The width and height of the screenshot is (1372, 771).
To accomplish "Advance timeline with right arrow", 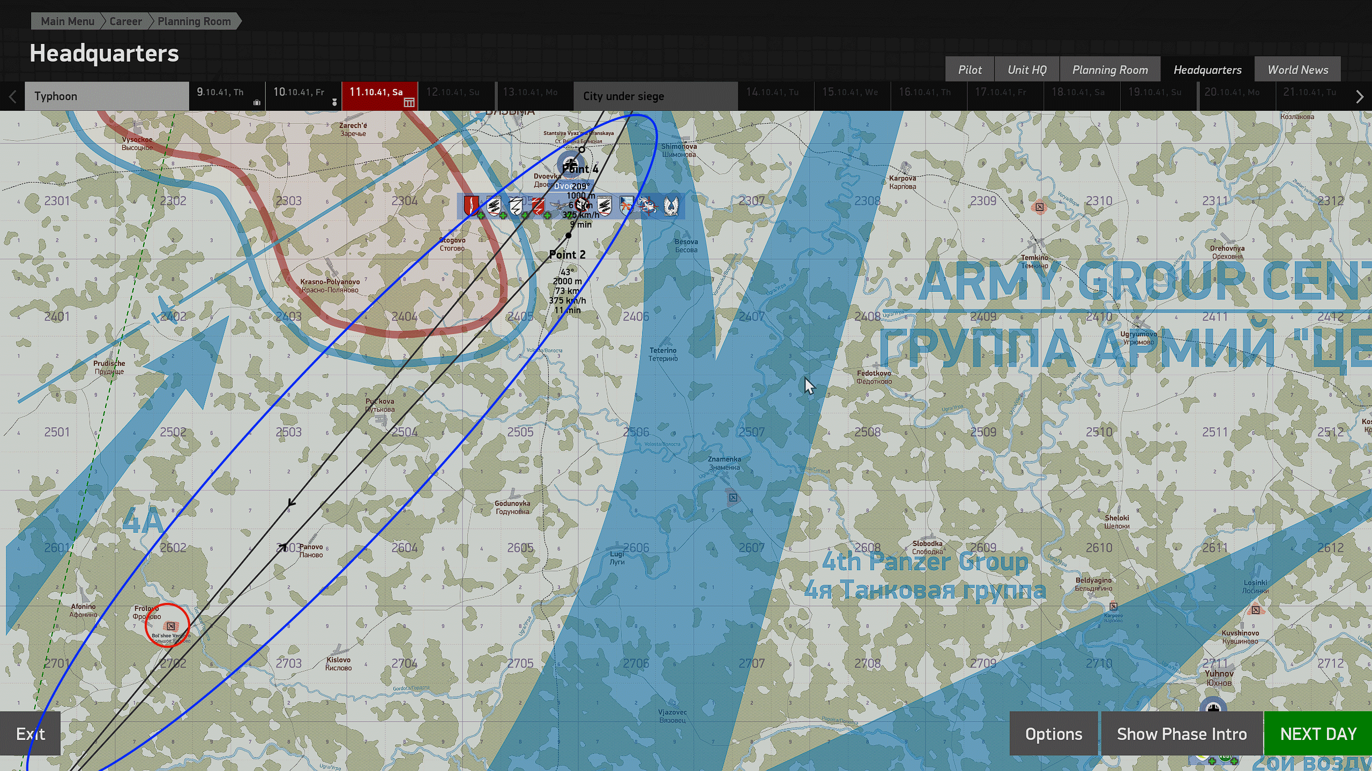I will tap(1360, 97).
